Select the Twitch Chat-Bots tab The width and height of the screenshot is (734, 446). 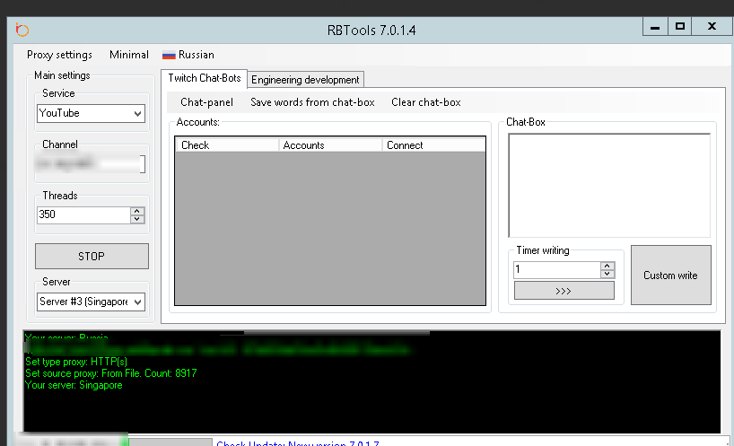click(204, 79)
